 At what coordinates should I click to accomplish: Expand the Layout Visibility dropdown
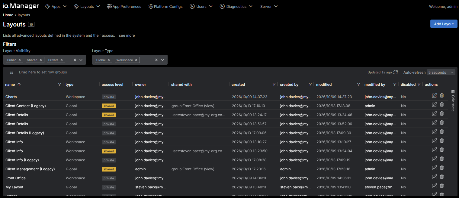click(x=81, y=60)
